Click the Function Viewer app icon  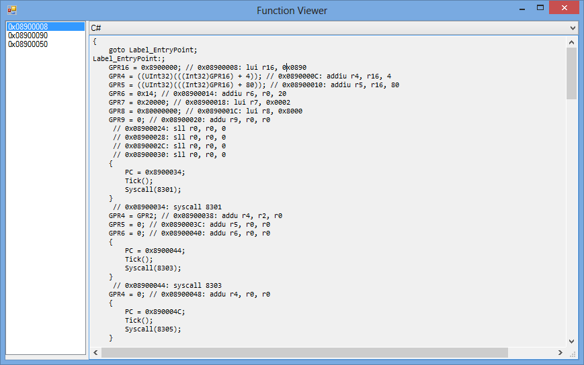[x=11, y=10]
